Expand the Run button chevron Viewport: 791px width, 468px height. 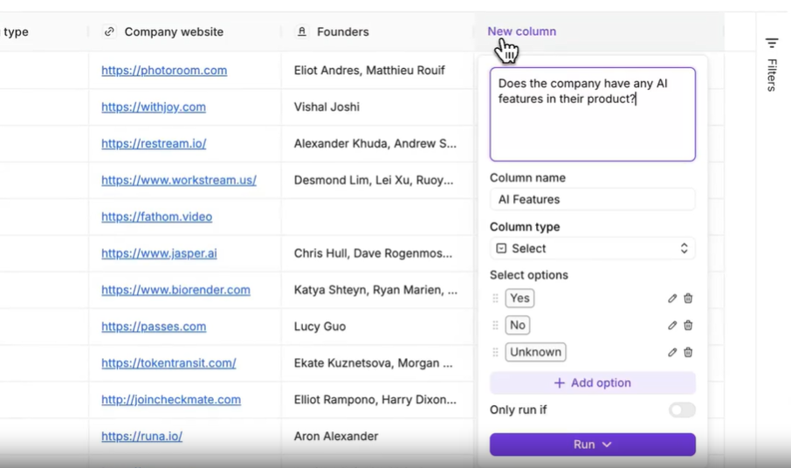607,444
